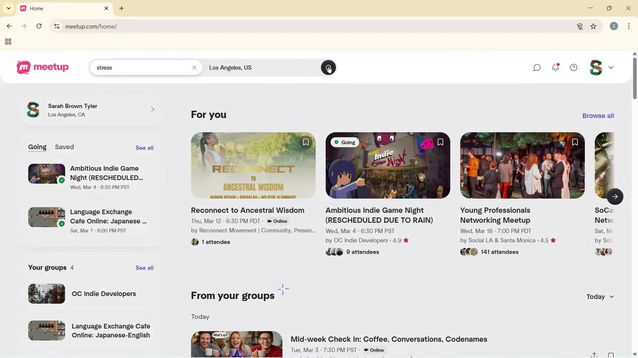
Task: Bookmark the Reconnect to Ancestral Wisdom event
Action: [306, 142]
